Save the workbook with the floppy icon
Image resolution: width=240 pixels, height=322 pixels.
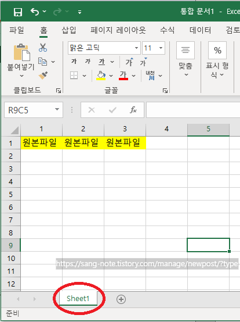tap(18, 12)
